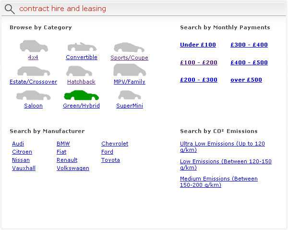Browse the SuperMini category link

click(130, 106)
